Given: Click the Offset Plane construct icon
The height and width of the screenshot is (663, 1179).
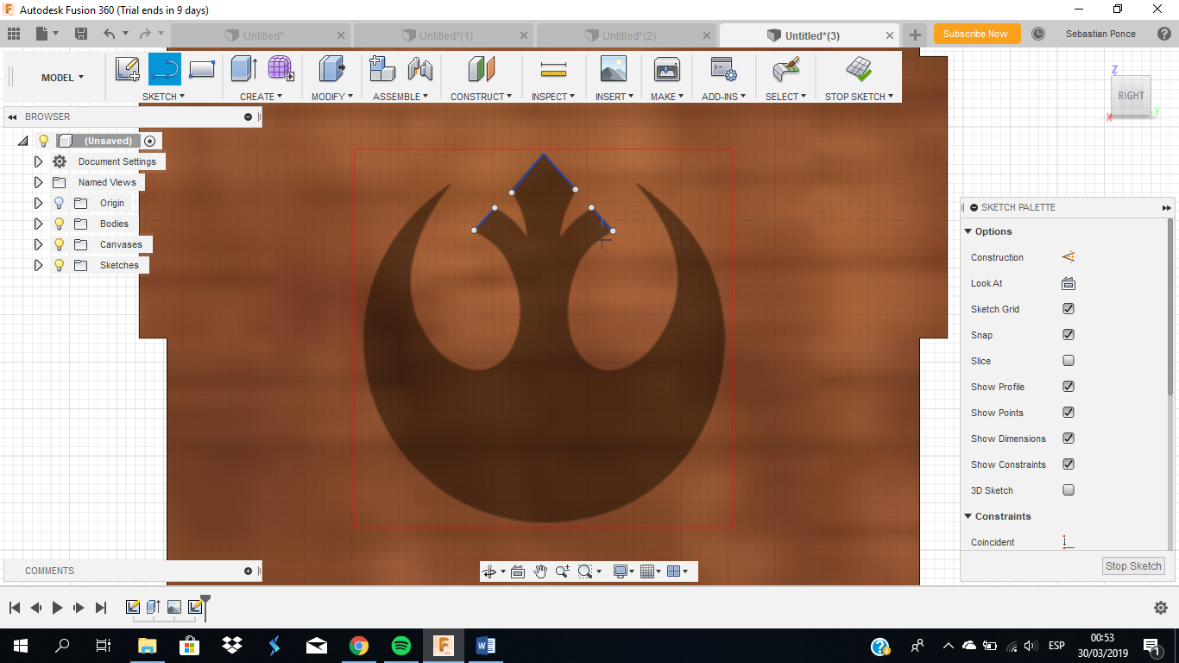Looking at the screenshot, I should click(x=481, y=69).
